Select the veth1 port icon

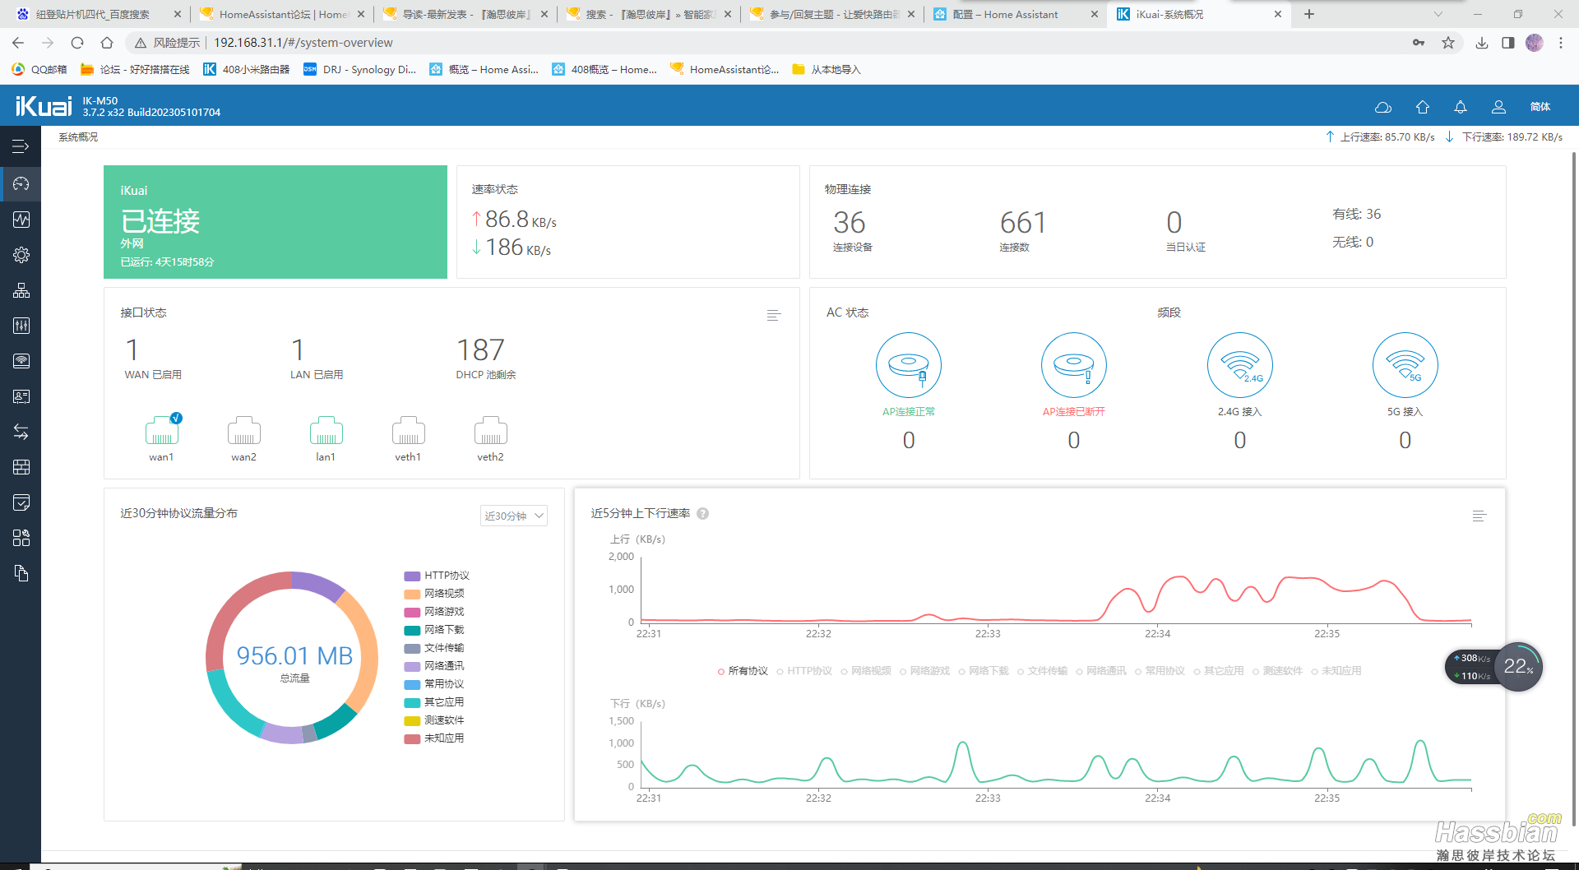tap(408, 430)
